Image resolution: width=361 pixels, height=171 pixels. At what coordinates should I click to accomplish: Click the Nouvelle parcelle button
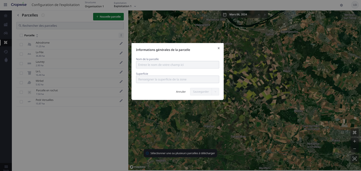[108, 17]
